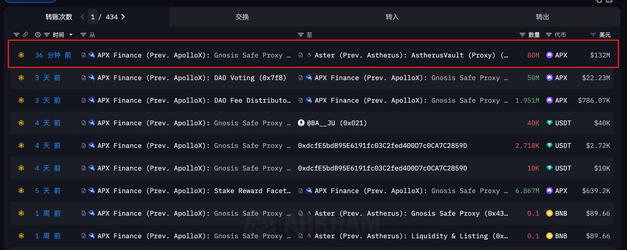Click the page number field showing 1
This screenshot has width=627, height=250.
pos(93,17)
